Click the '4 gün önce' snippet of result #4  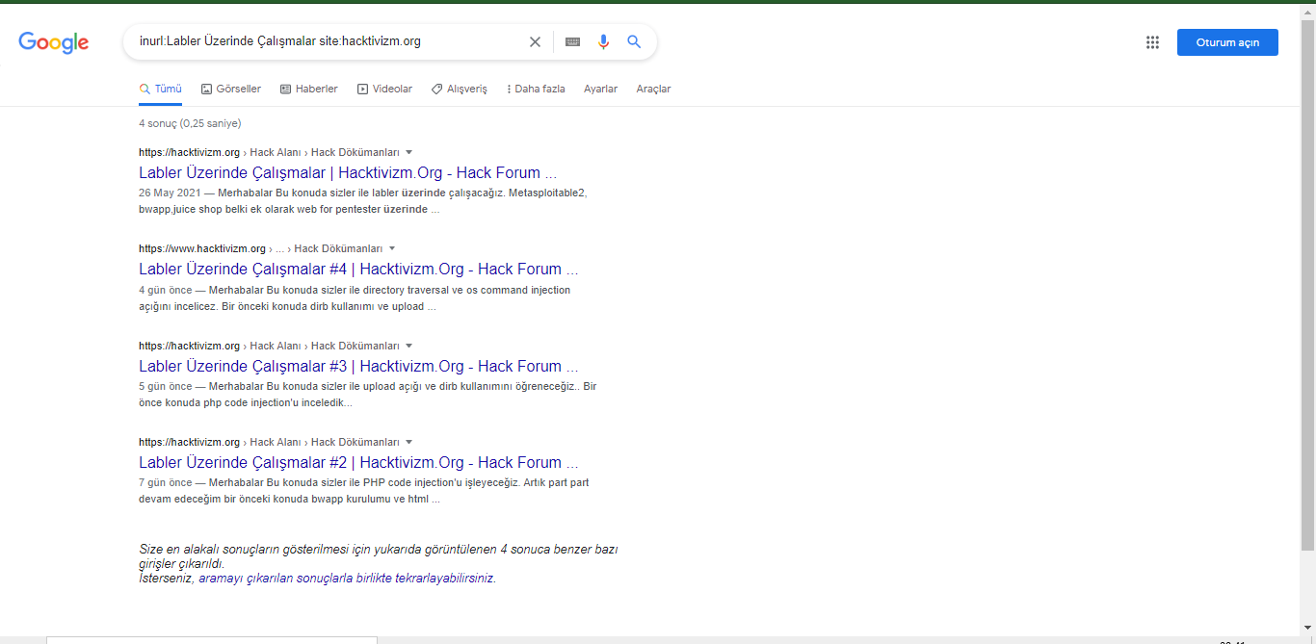(166, 290)
